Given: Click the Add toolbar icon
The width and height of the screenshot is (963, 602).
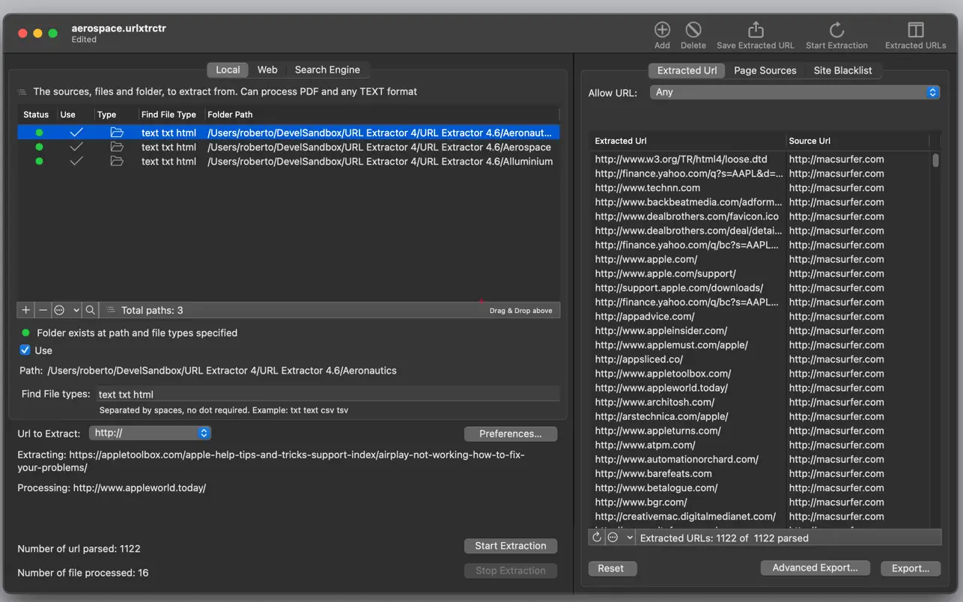Looking at the screenshot, I should (662, 30).
